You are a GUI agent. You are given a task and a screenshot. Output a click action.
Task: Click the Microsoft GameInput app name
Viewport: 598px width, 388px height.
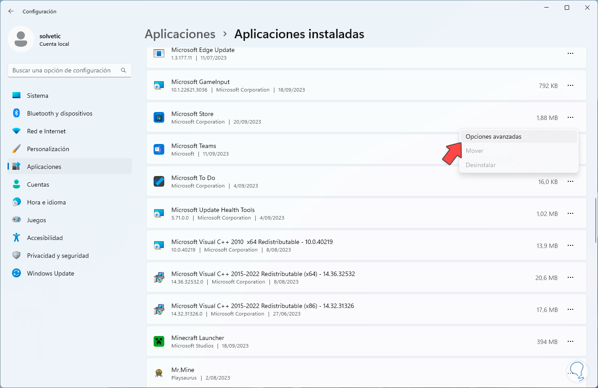tap(201, 82)
